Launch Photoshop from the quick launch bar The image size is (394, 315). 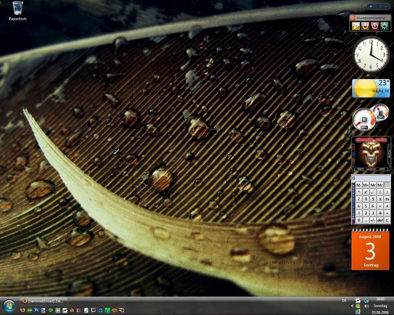pos(36,310)
